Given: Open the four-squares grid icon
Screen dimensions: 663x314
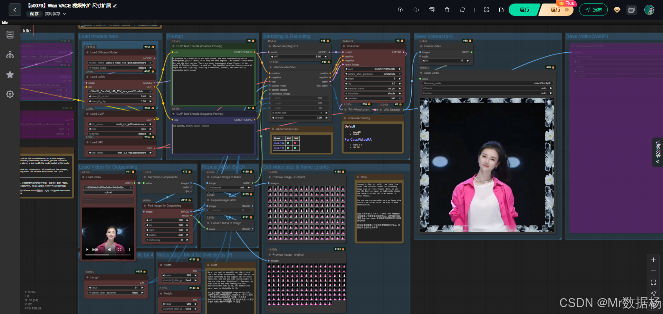Looking at the screenshot, I should tap(487, 10).
